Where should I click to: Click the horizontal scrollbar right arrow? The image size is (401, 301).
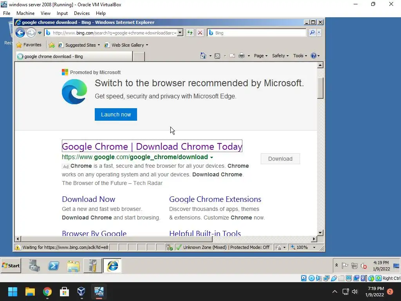(x=314, y=239)
